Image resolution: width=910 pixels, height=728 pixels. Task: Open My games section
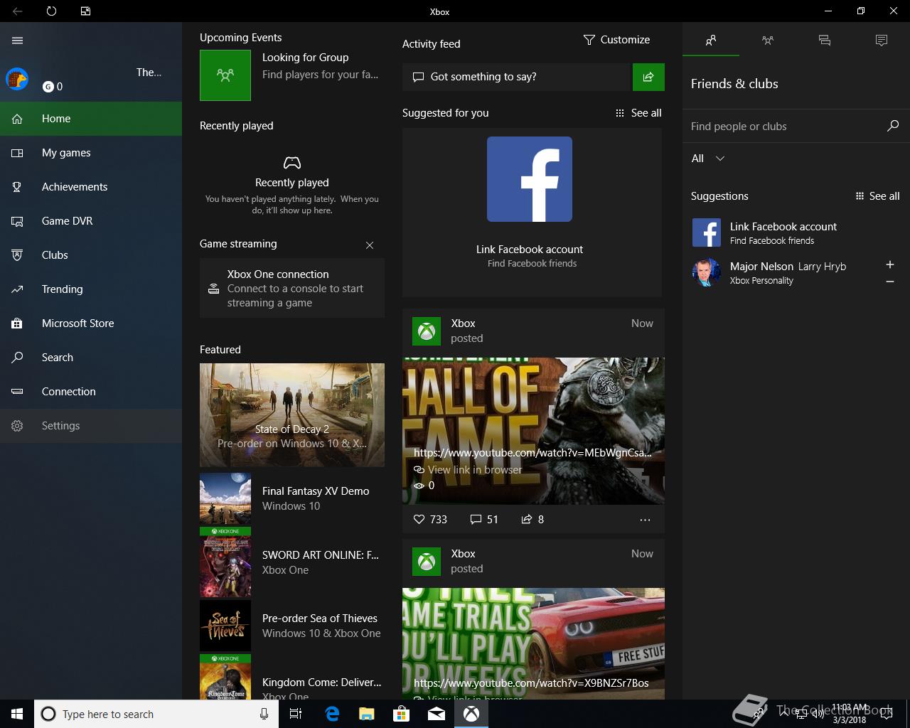(91, 153)
